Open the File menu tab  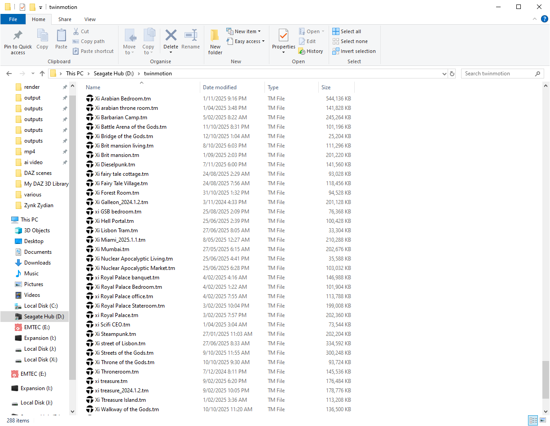pyautogui.click(x=13, y=19)
